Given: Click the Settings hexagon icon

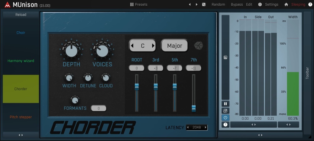Looking at the screenshot, I should click(x=260, y=4).
